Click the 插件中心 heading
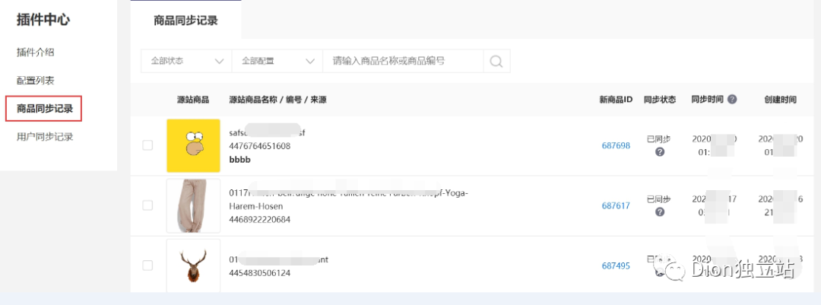The height and width of the screenshot is (305, 821). click(x=43, y=20)
